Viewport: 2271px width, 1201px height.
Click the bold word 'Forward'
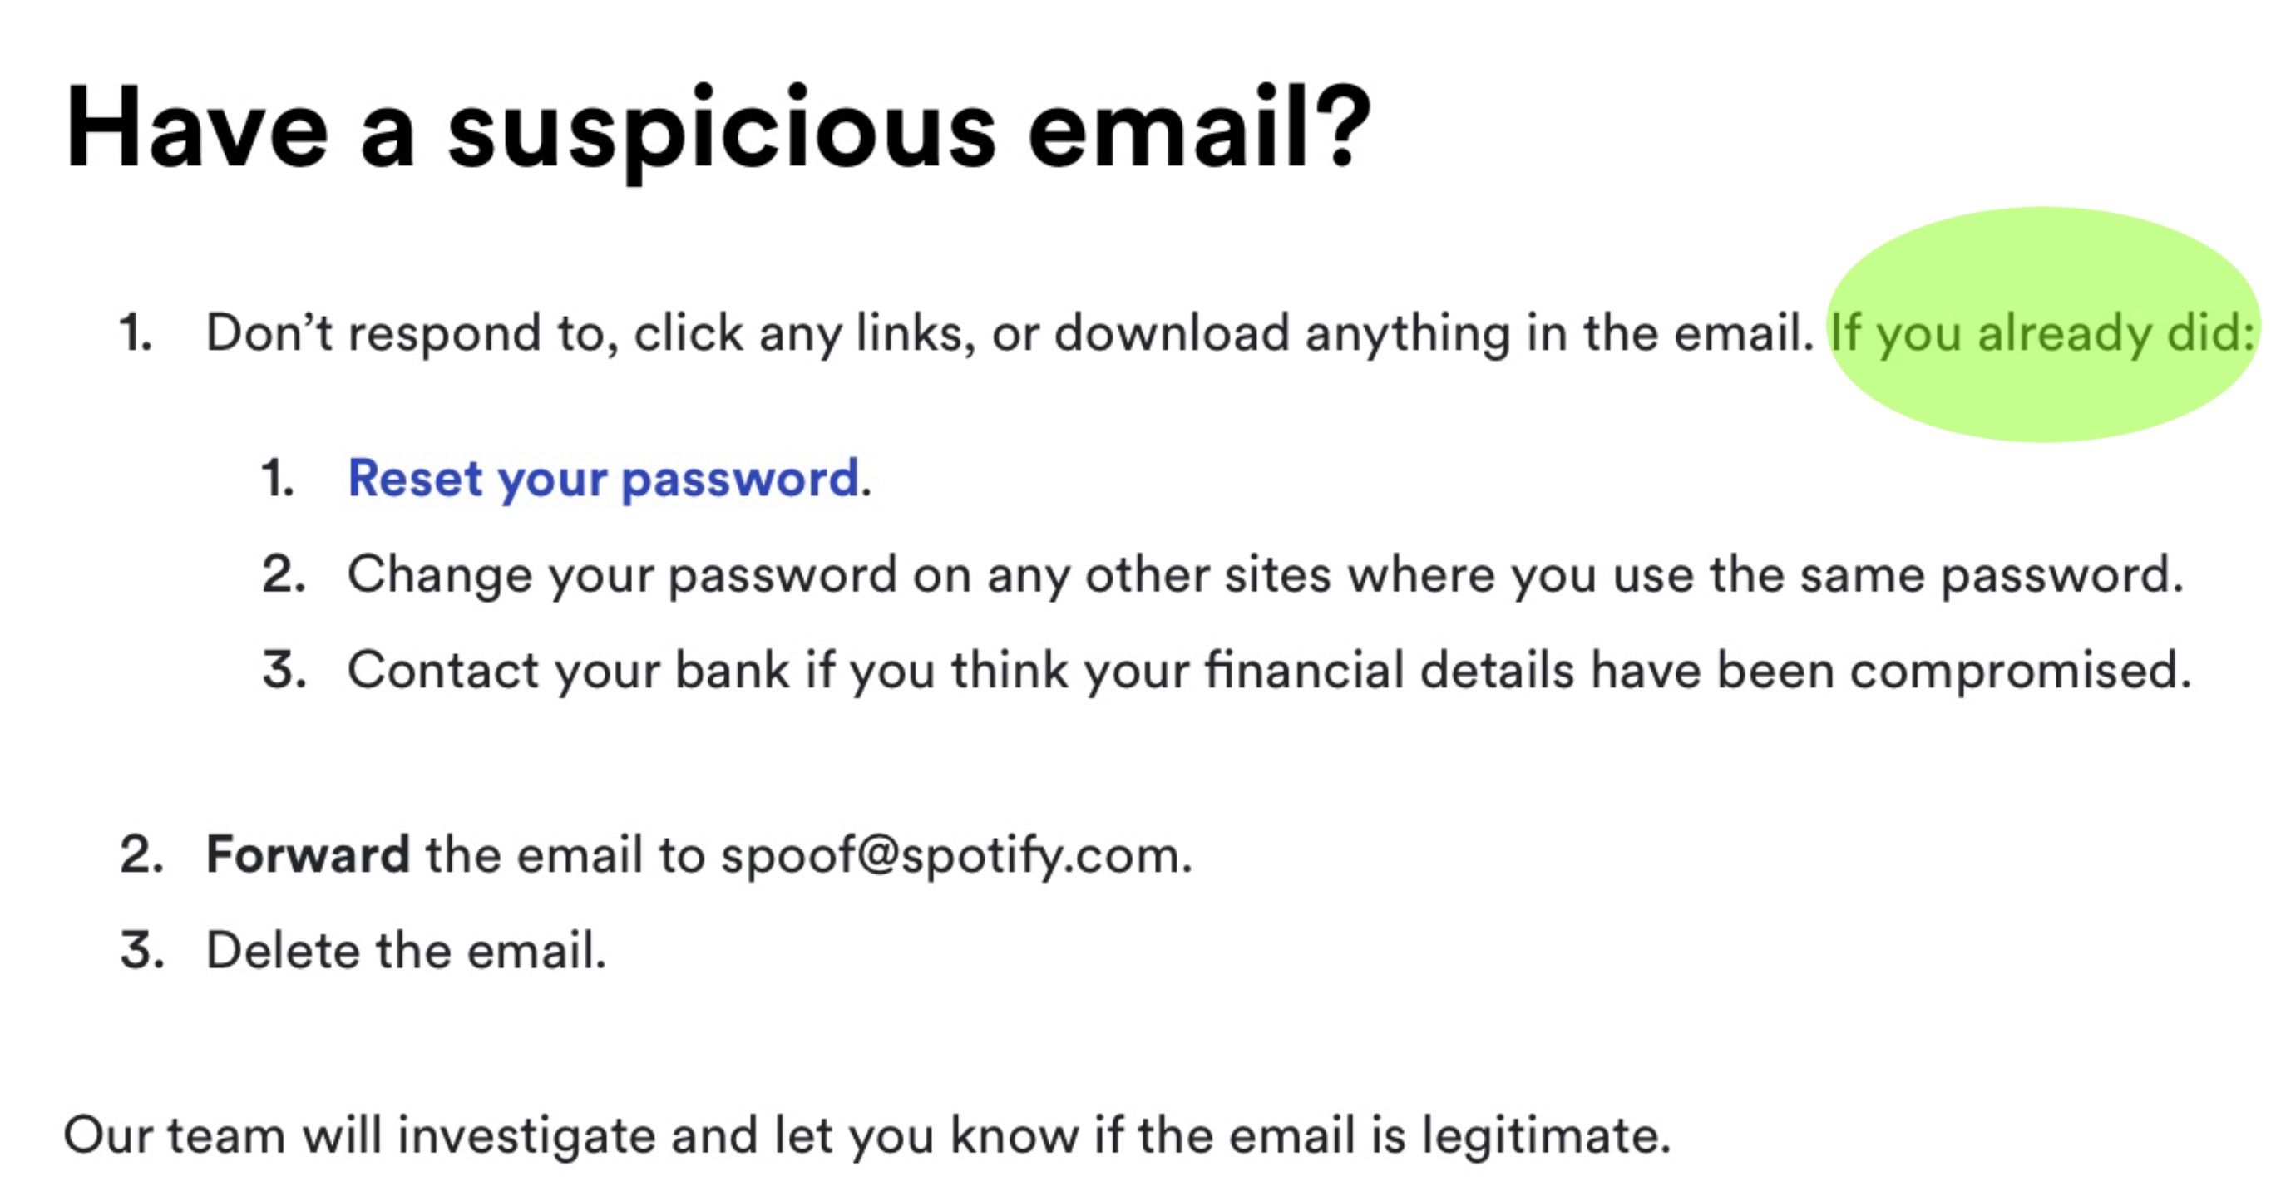308,854
